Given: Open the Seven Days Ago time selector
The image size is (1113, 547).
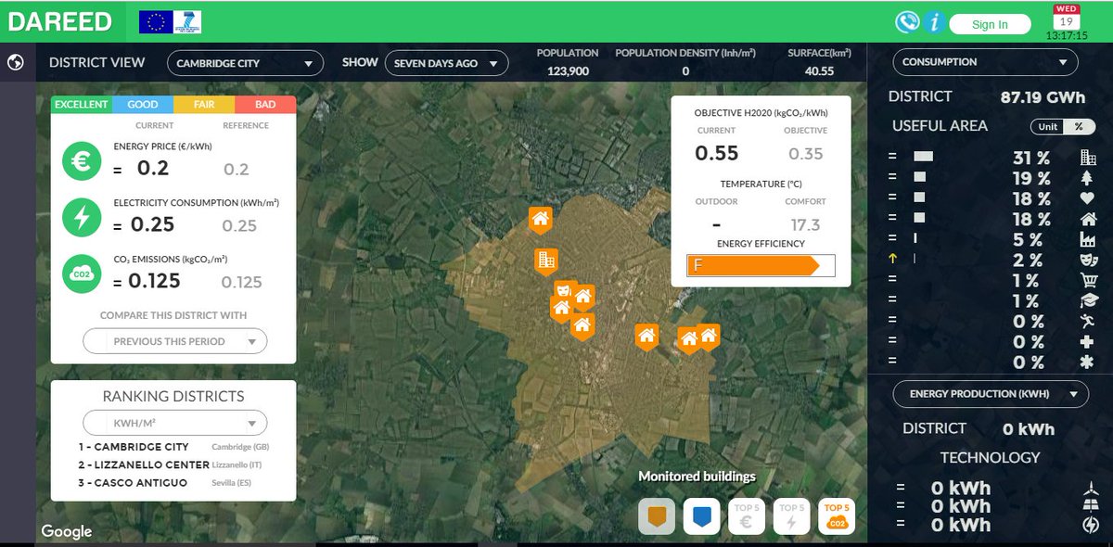Looking at the screenshot, I should tap(448, 63).
